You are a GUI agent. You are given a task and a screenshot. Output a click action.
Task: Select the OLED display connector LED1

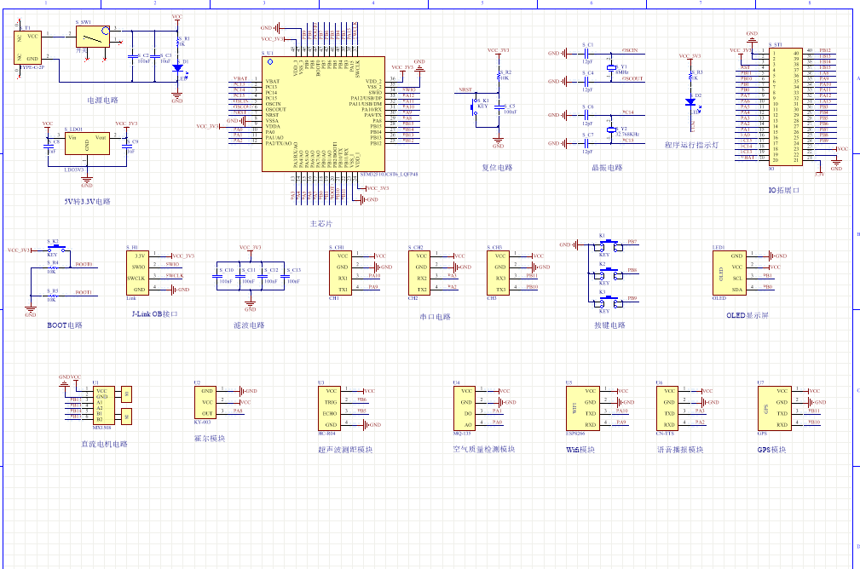pyautogui.click(x=730, y=273)
